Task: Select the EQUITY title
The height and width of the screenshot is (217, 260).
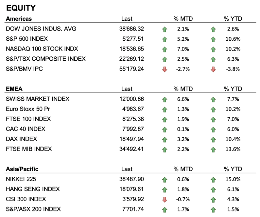Action: [x=21, y=8]
